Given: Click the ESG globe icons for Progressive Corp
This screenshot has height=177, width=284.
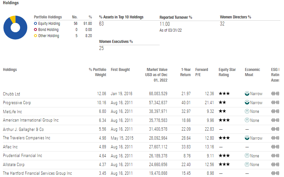Looking at the screenshot, I should tap(275, 103).
